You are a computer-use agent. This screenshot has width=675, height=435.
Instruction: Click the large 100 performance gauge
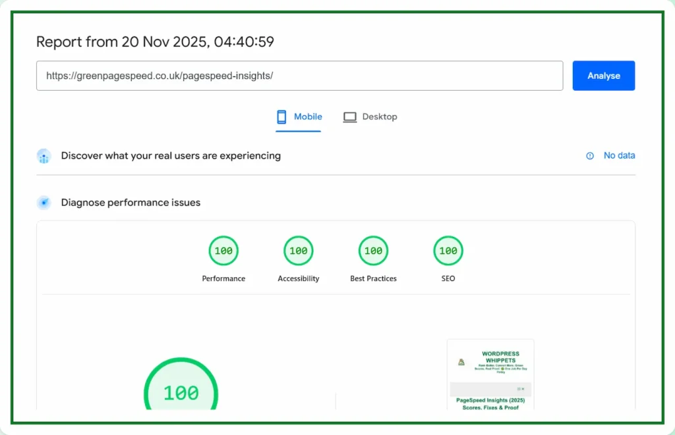pos(181,393)
